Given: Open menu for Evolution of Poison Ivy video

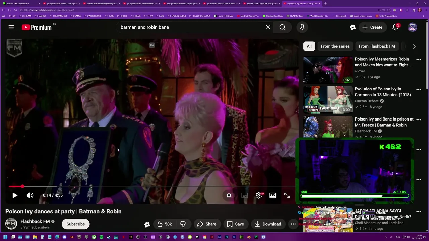Looking at the screenshot, I should click(x=419, y=89).
